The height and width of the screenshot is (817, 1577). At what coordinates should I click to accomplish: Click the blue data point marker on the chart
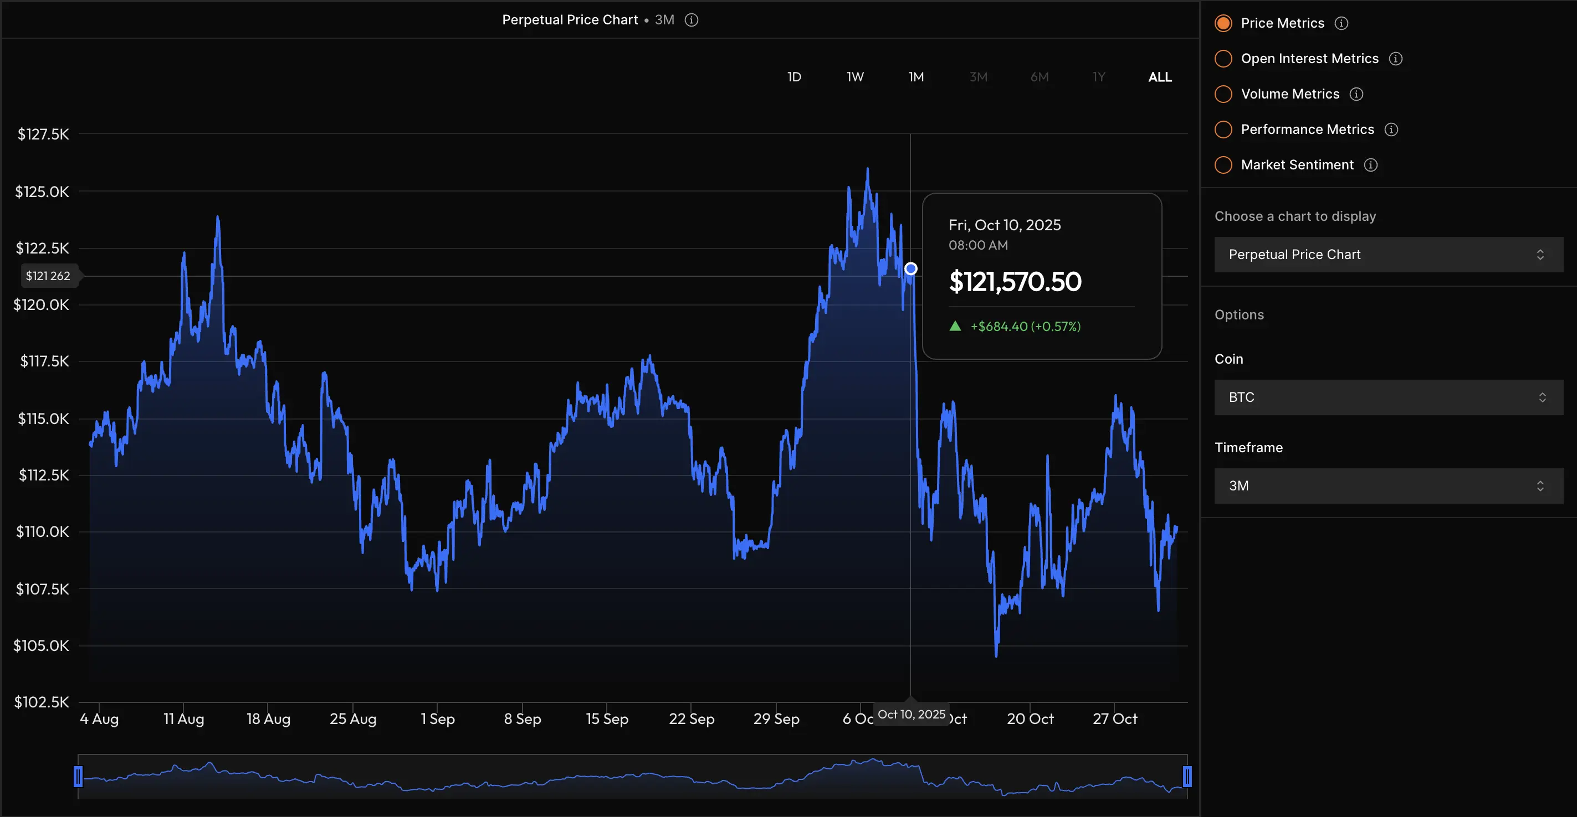pyautogui.click(x=911, y=268)
